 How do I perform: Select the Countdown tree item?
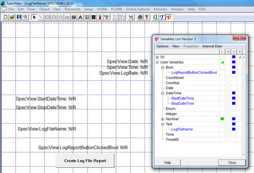pos(175,78)
